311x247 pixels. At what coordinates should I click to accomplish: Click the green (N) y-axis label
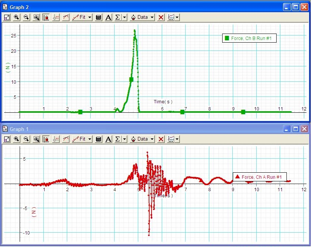click(x=8, y=68)
